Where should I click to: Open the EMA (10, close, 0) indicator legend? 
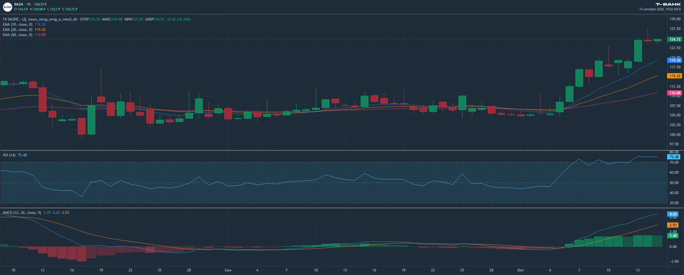17,24
